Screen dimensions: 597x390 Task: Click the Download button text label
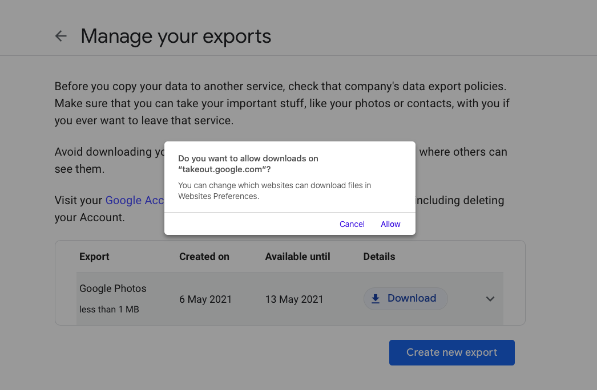tap(412, 298)
